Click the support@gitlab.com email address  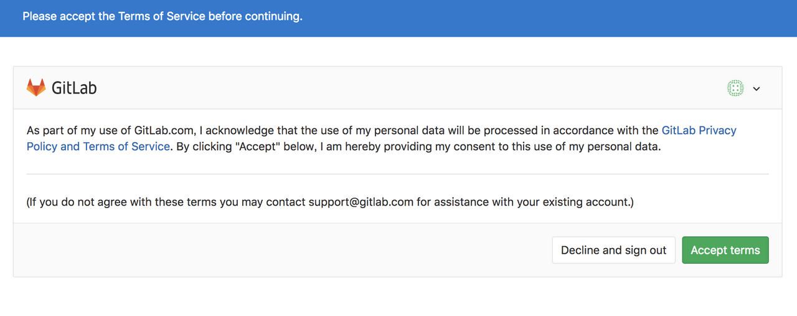click(361, 202)
